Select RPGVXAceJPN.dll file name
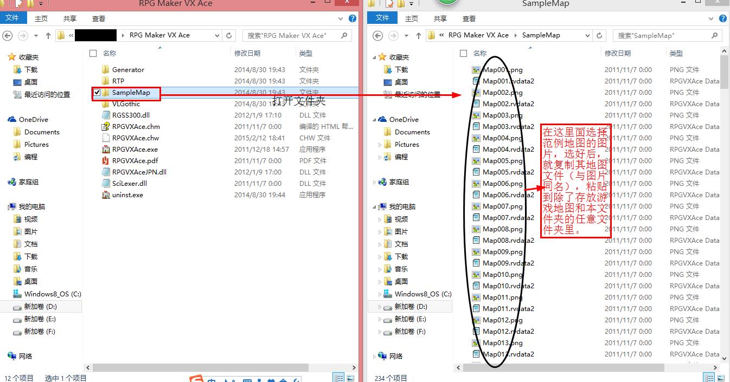730x382 pixels. pyautogui.click(x=139, y=172)
